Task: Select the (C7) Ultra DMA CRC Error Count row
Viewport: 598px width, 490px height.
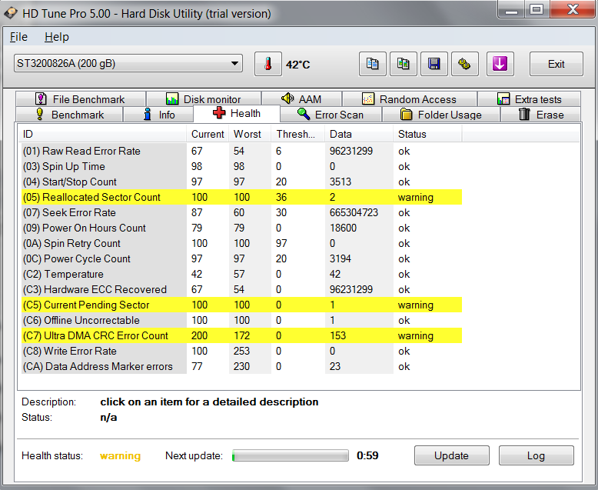Action: [x=241, y=336]
